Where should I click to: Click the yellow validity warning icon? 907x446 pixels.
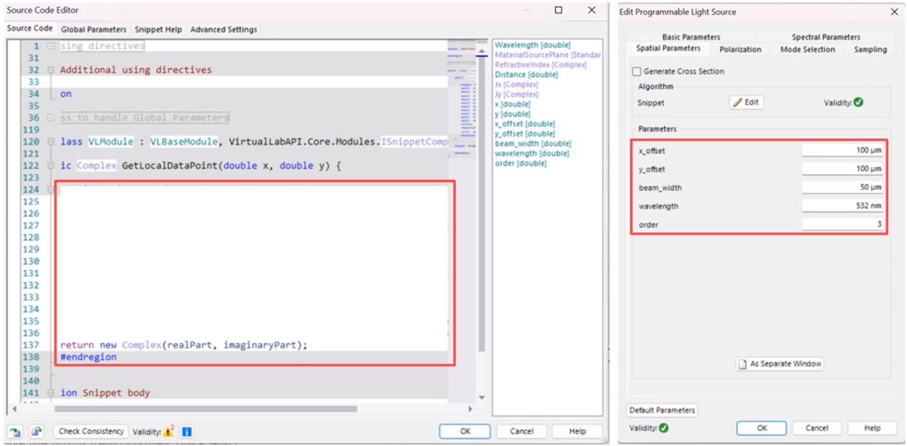168,431
